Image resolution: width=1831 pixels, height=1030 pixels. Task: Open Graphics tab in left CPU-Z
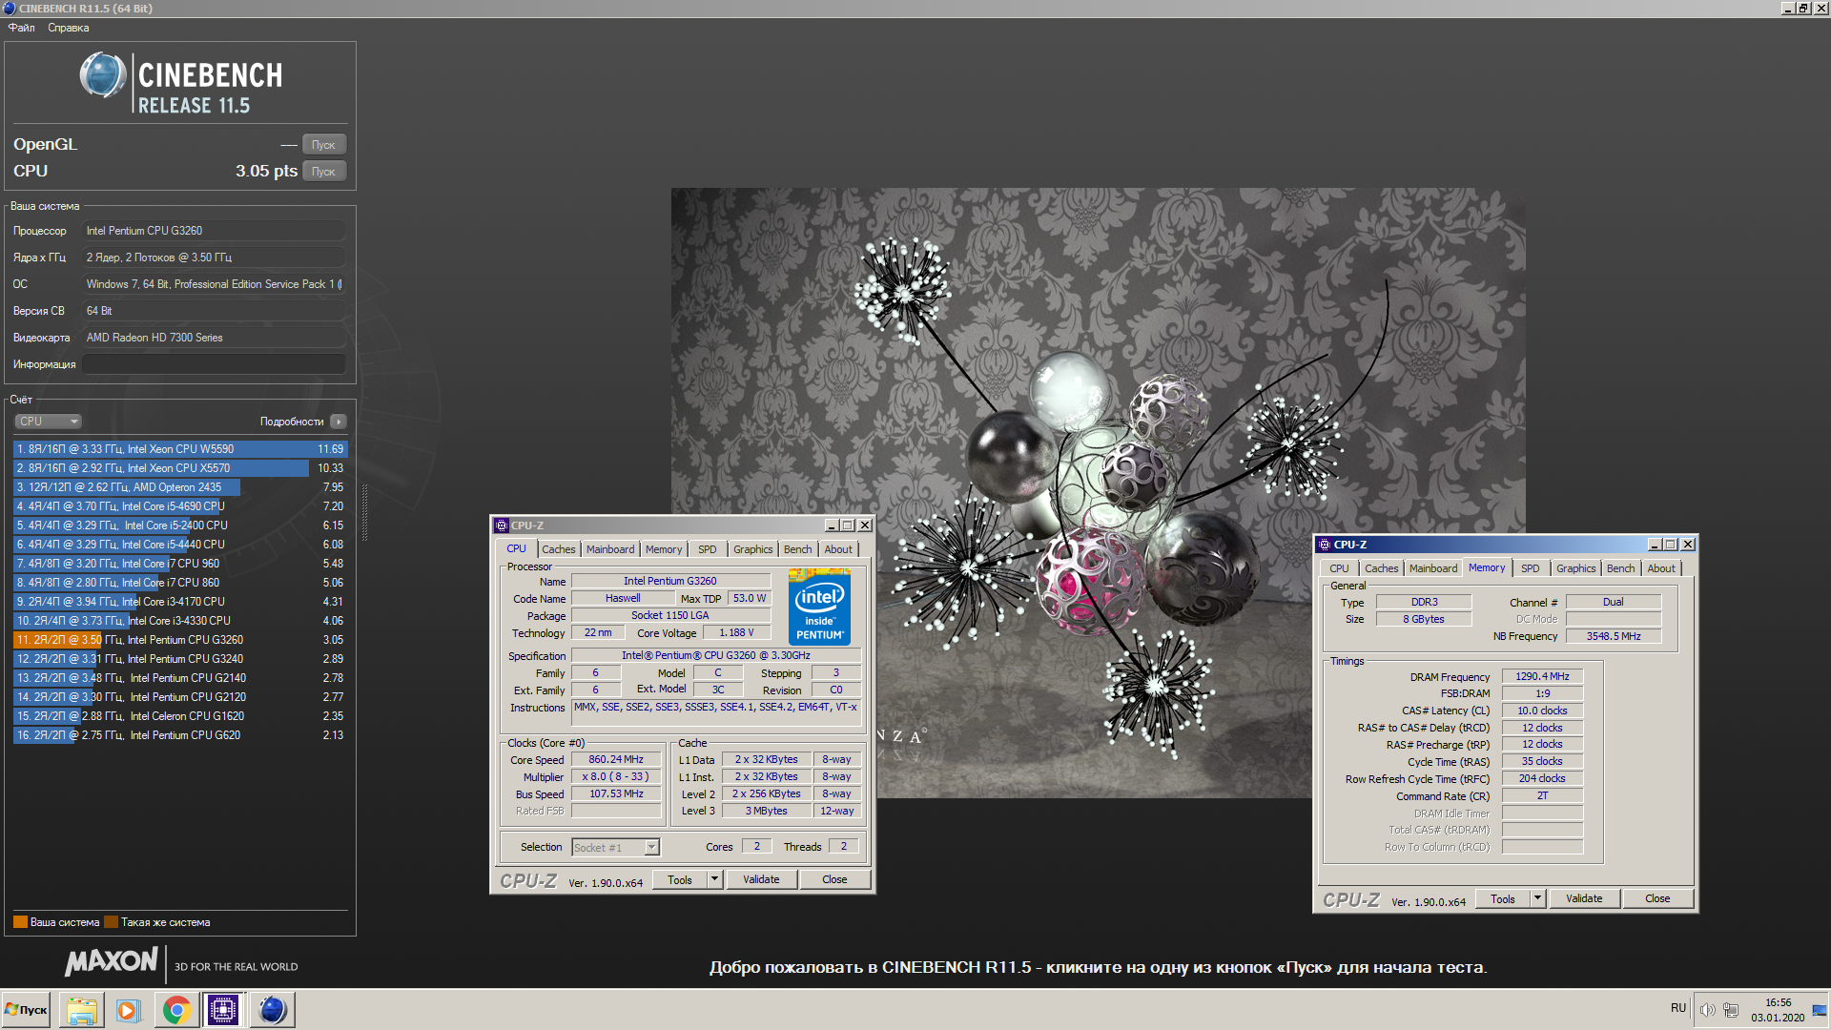(753, 549)
